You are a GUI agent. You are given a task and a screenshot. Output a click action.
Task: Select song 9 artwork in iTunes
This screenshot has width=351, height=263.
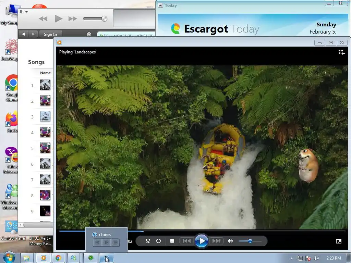(x=45, y=211)
